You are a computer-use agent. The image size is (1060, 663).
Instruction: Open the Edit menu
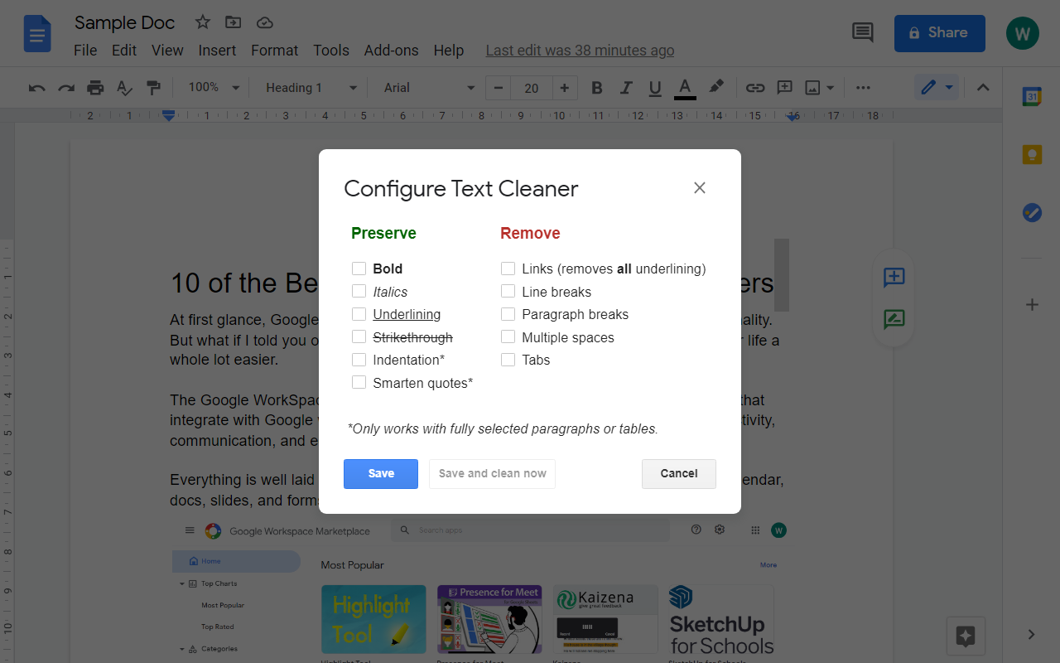(124, 51)
